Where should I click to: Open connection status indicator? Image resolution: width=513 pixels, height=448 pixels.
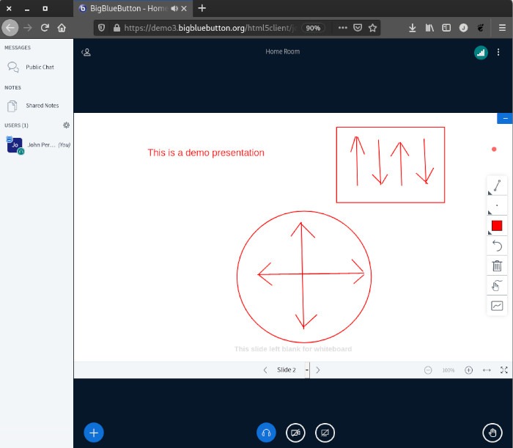(481, 52)
